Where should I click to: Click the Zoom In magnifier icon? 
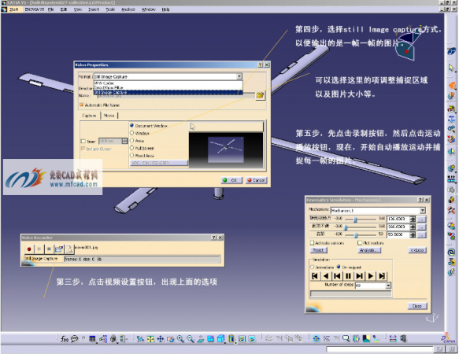point(180,339)
